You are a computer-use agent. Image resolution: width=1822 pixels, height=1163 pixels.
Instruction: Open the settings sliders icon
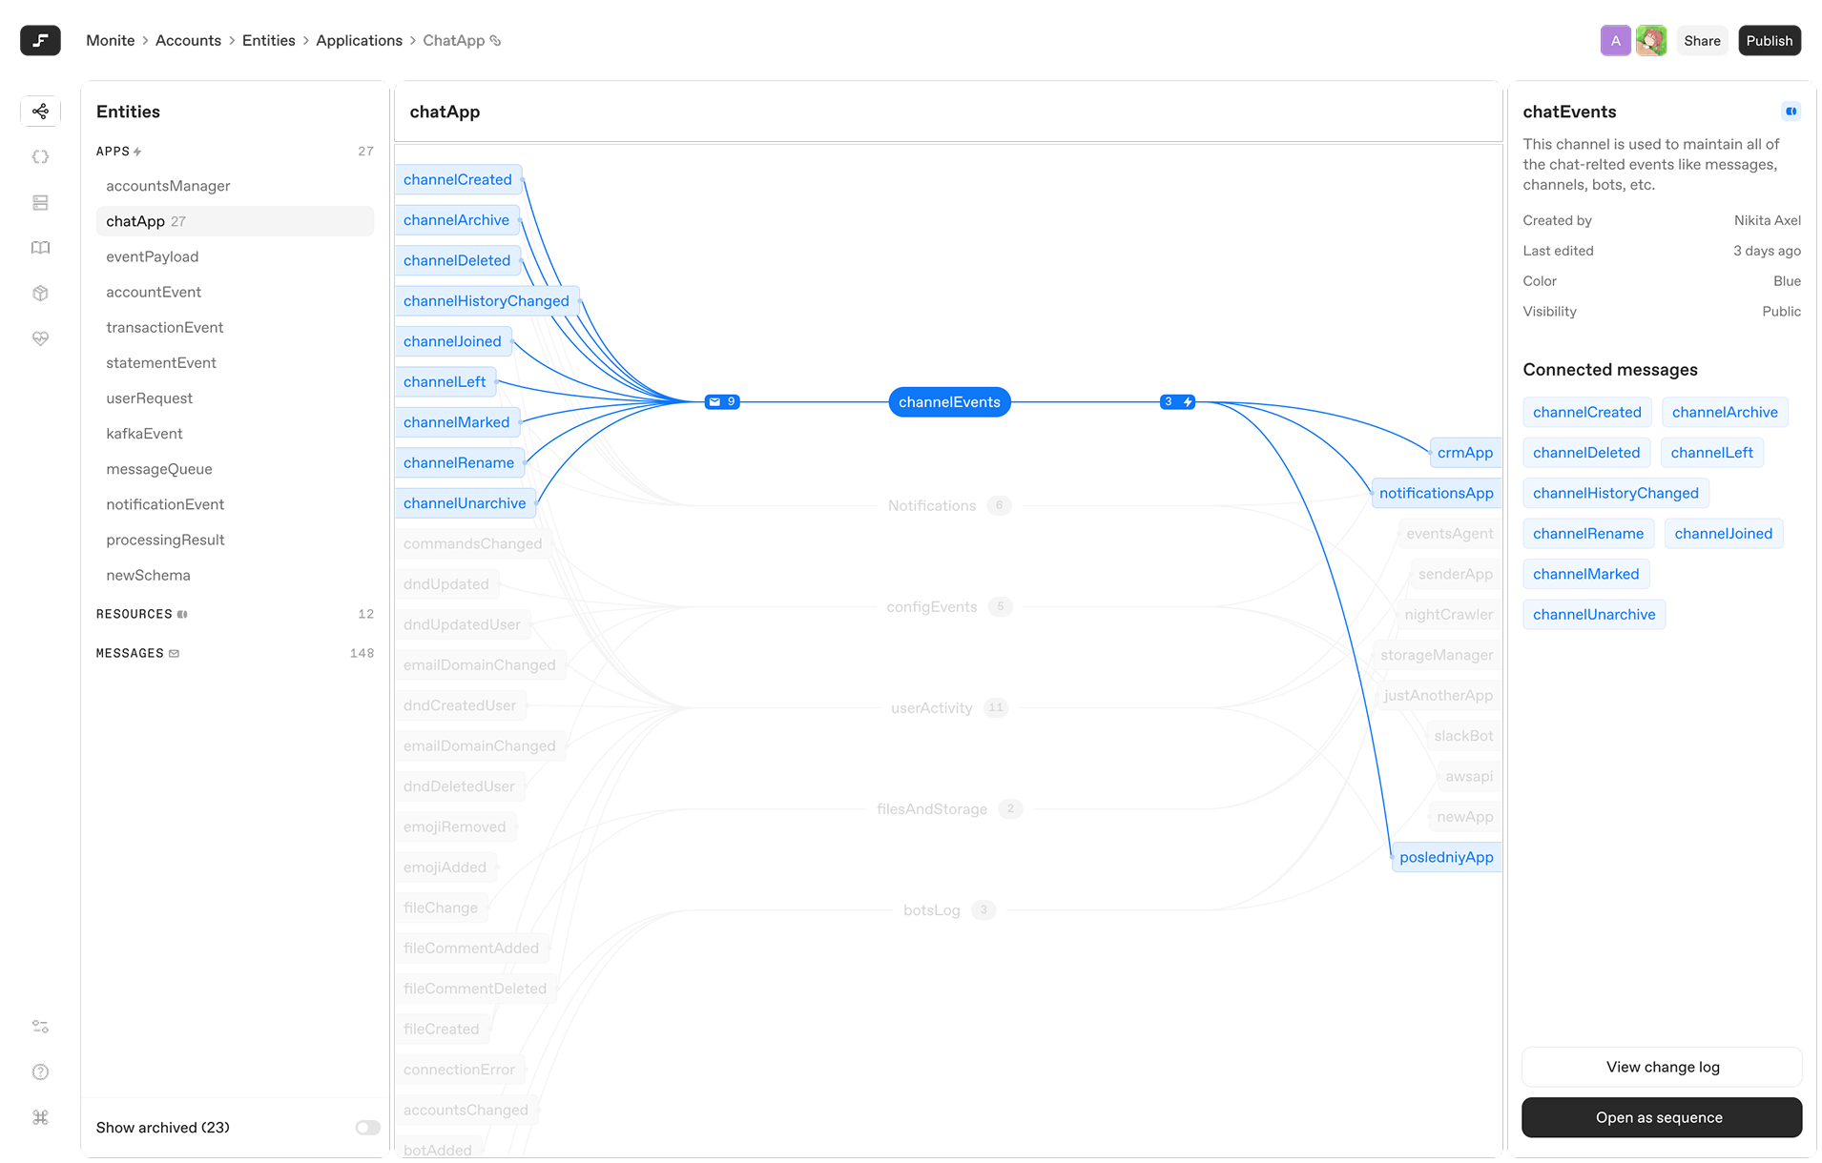point(40,1027)
